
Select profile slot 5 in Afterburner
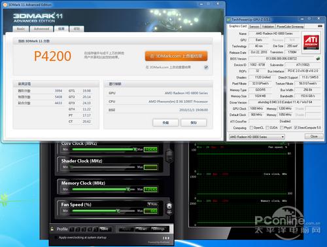coord(95,229)
